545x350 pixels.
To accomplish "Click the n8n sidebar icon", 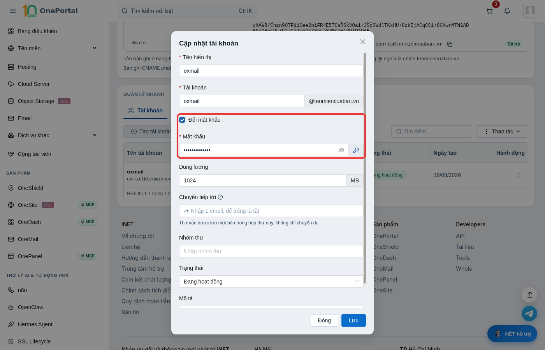I will (x=11, y=290).
